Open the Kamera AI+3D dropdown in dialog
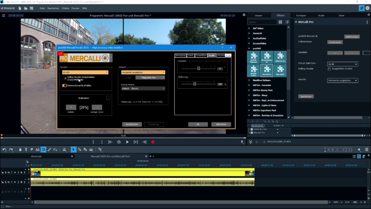Viewport: 371px width, 209px height. pos(85,72)
